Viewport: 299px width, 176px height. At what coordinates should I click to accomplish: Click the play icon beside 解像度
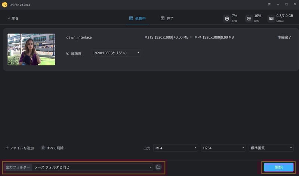pyautogui.click(x=68, y=53)
